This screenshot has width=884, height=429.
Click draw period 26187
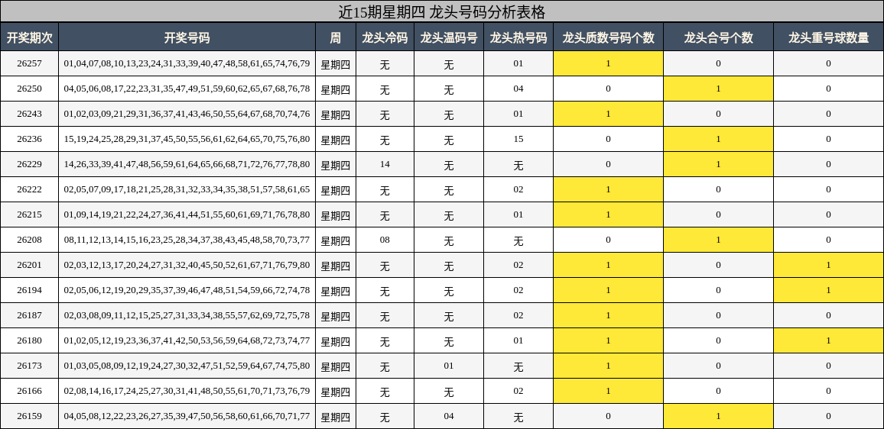(29, 315)
